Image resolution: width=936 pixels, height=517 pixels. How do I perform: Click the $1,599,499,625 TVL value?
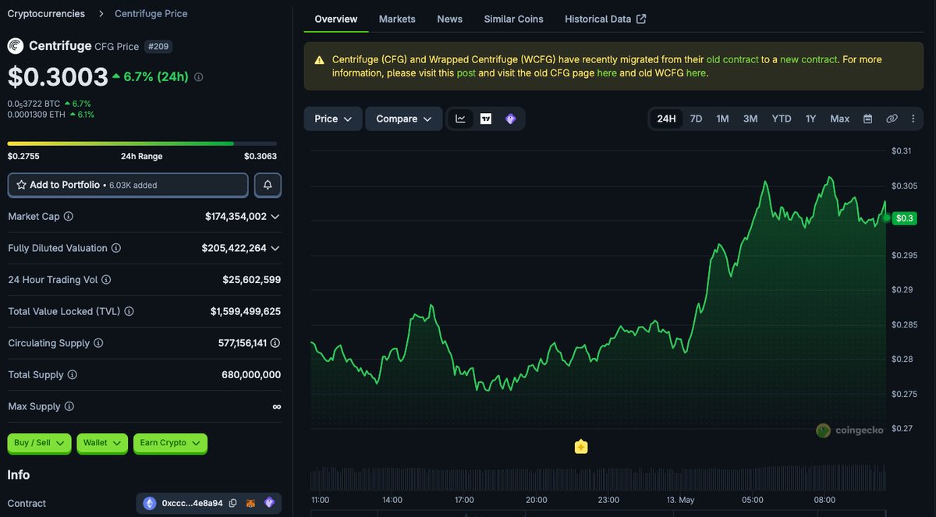tap(246, 311)
